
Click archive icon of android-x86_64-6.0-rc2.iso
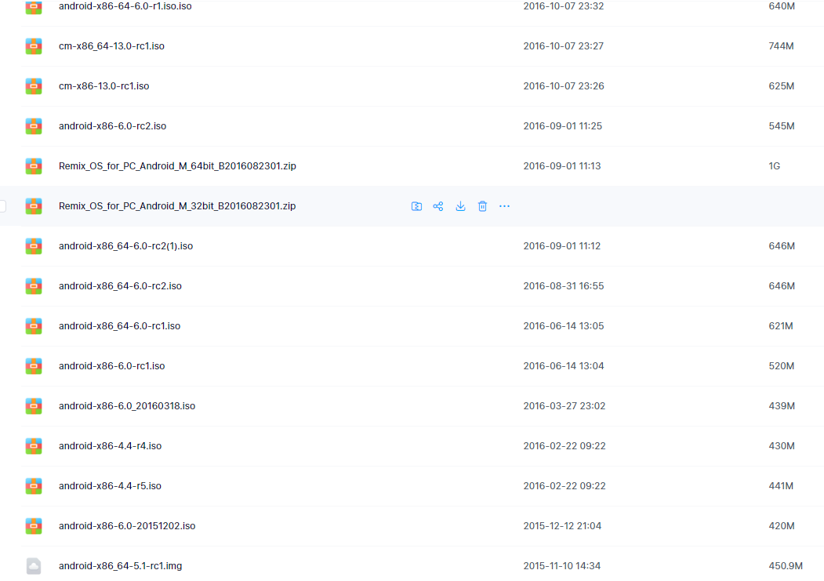(x=34, y=285)
